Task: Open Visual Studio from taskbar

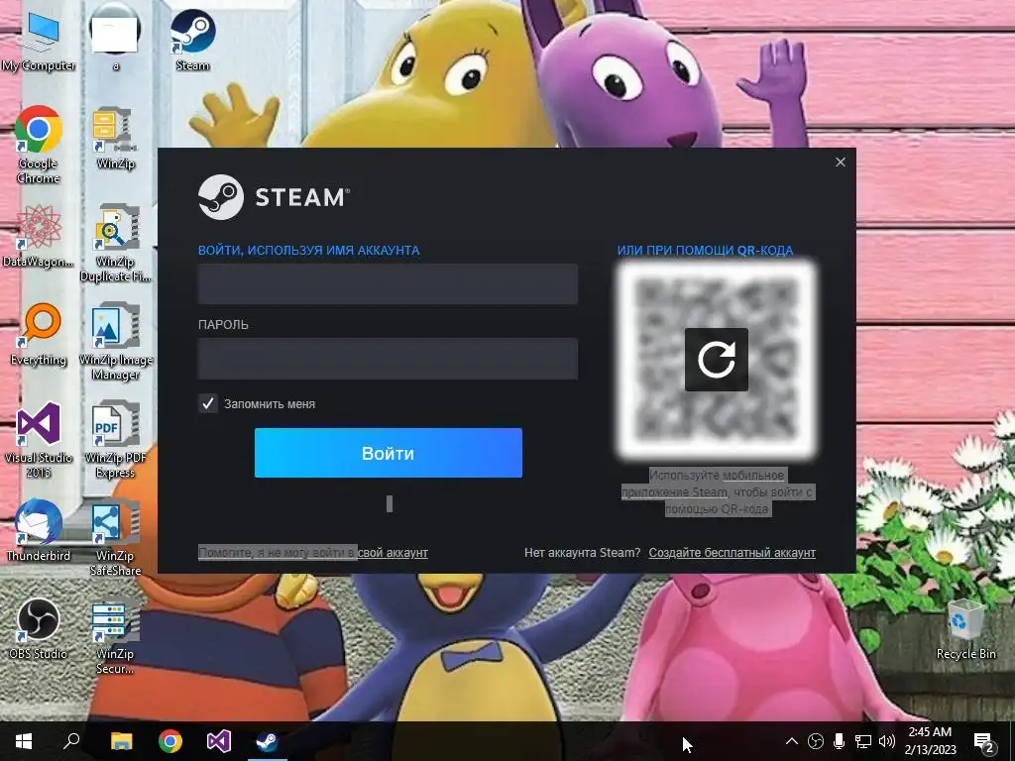Action: coord(219,741)
